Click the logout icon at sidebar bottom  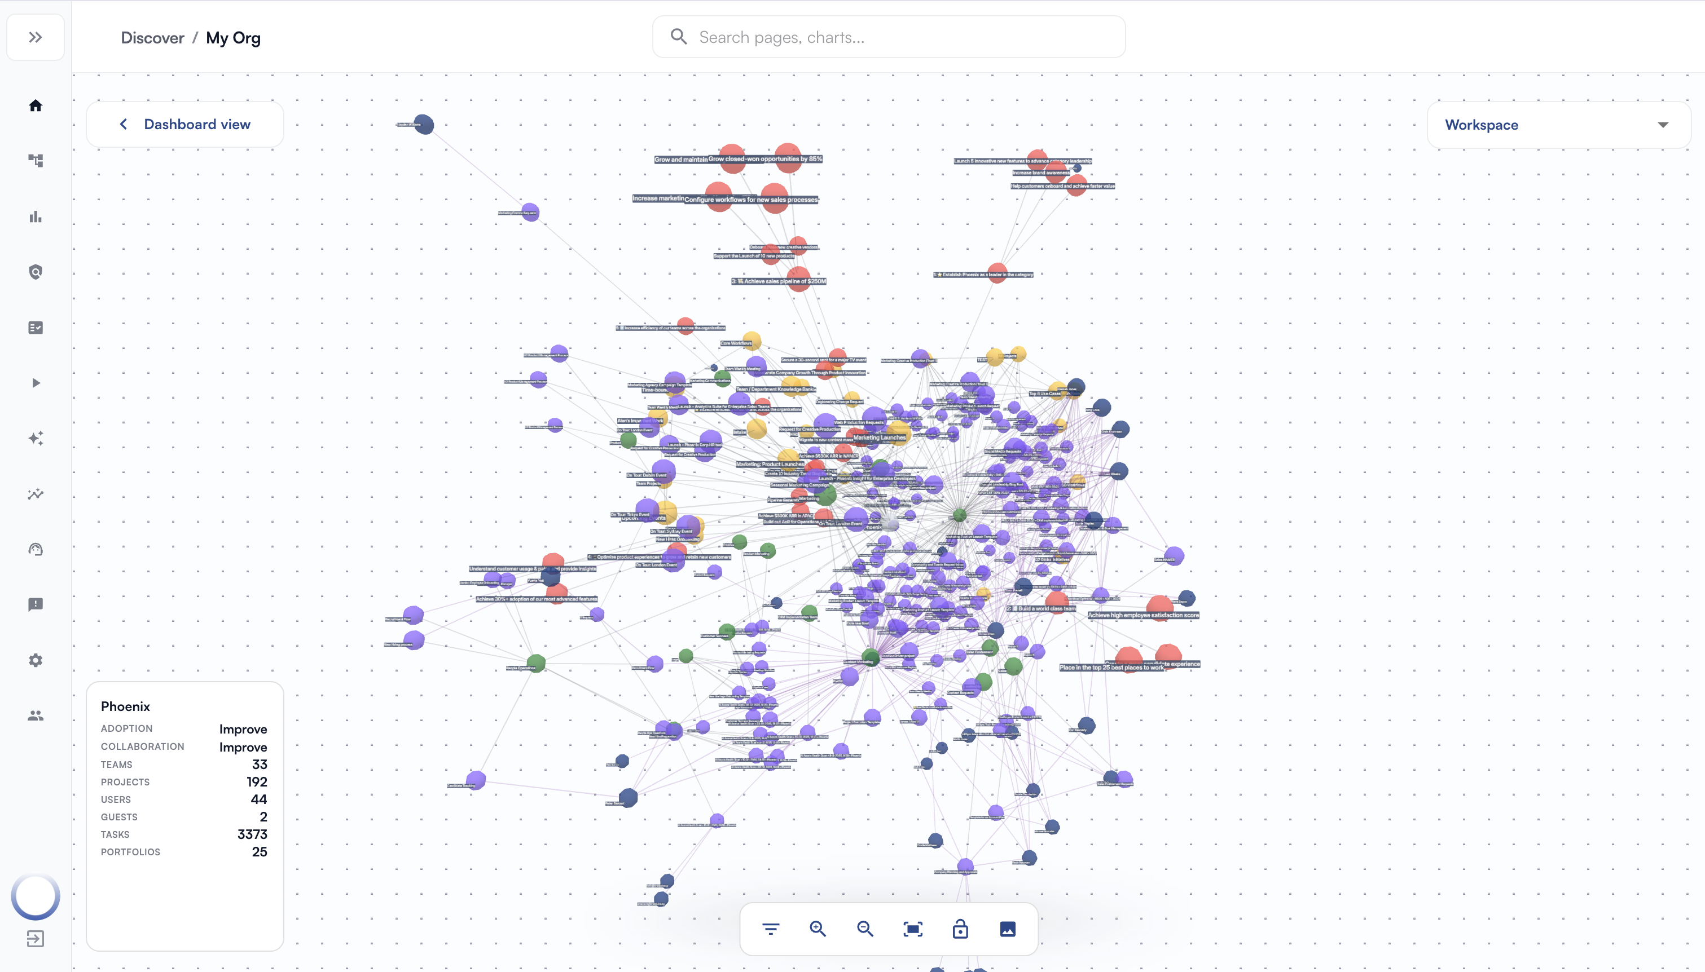tap(36, 939)
